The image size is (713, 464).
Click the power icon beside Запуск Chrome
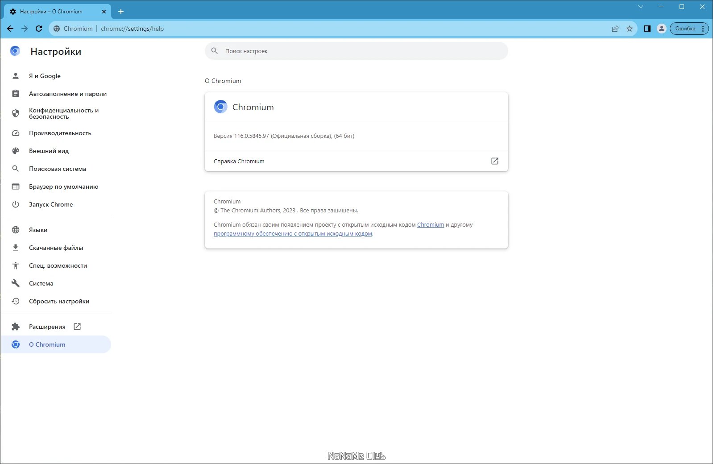pos(16,204)
